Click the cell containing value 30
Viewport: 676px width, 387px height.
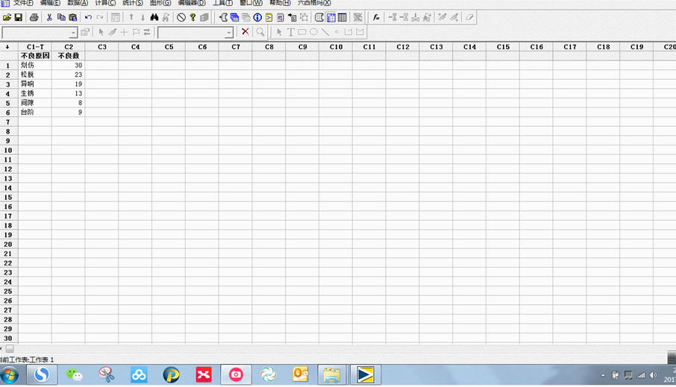(69, 66)
